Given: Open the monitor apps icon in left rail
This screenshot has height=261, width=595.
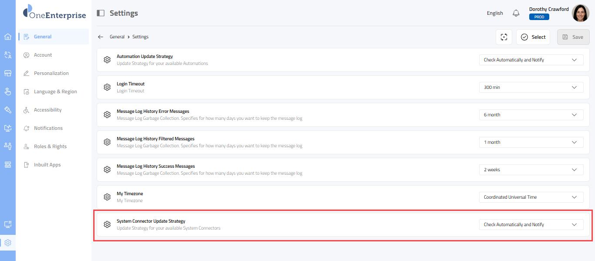Looking at the screenshot, I should click(7, 224).
